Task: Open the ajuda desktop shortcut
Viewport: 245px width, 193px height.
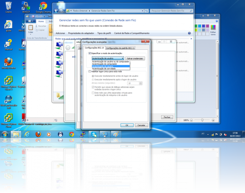Action: (8, 26)
